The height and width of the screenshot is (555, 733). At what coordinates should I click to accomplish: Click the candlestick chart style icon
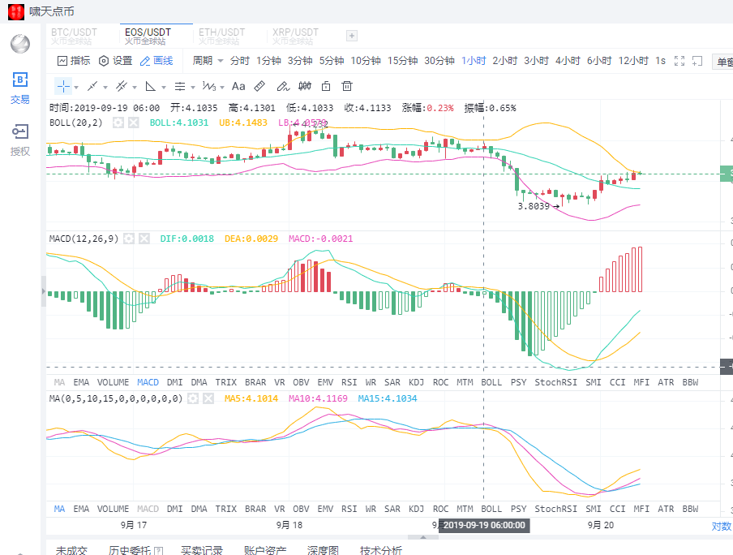(x=305, y=86)
